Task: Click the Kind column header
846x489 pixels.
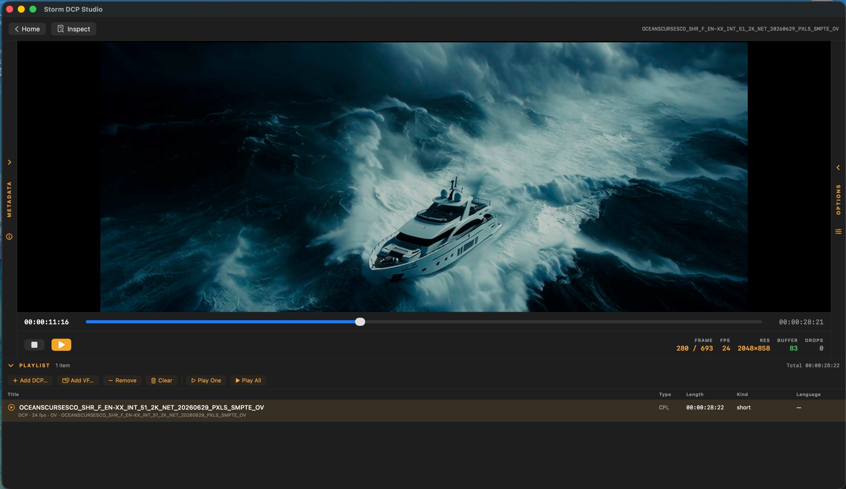Action: tap(742, 395)
